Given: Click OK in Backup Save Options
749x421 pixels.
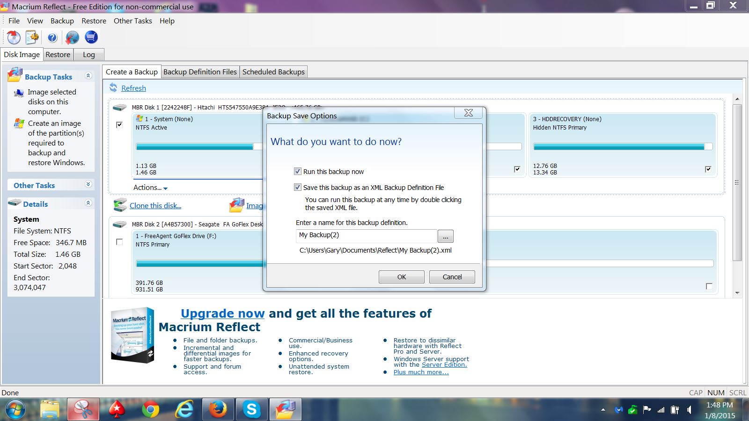Looking at the screenshot, I should point(402,277).
